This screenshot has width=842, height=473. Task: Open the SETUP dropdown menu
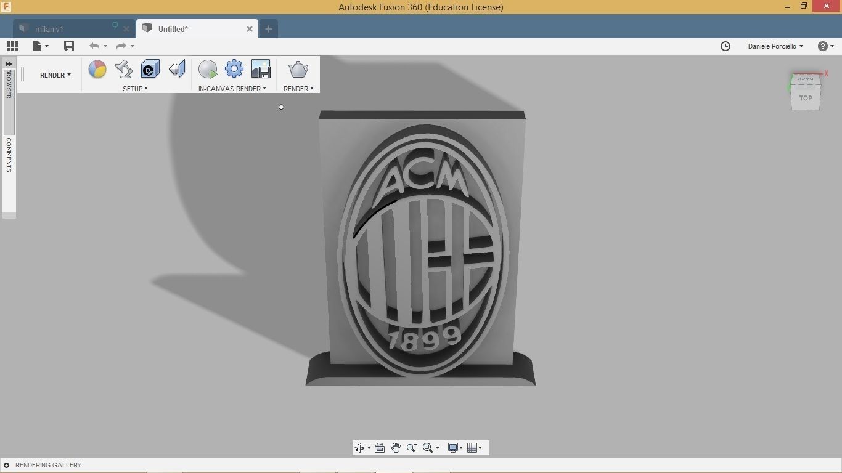[x=135, y=89]
